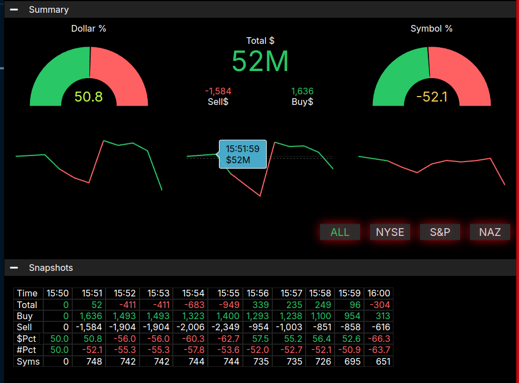Click the 52M Total $ value

(260, 61)
